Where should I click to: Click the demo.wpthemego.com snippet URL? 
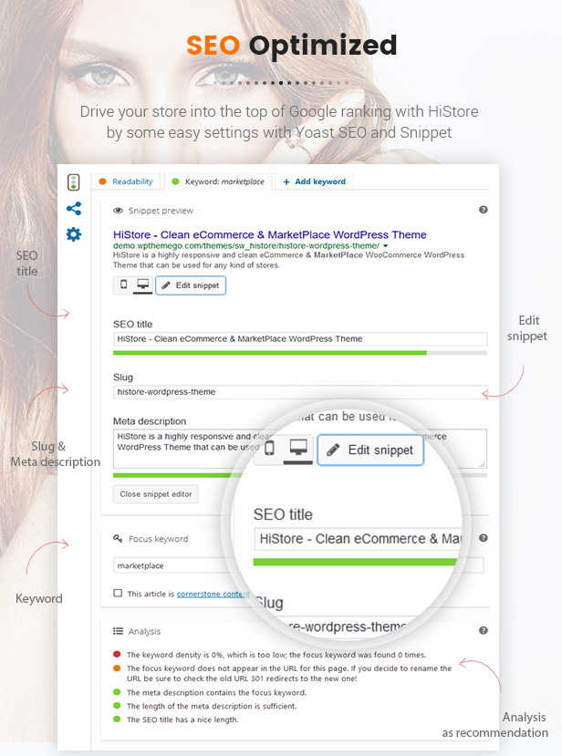[246, 246]
